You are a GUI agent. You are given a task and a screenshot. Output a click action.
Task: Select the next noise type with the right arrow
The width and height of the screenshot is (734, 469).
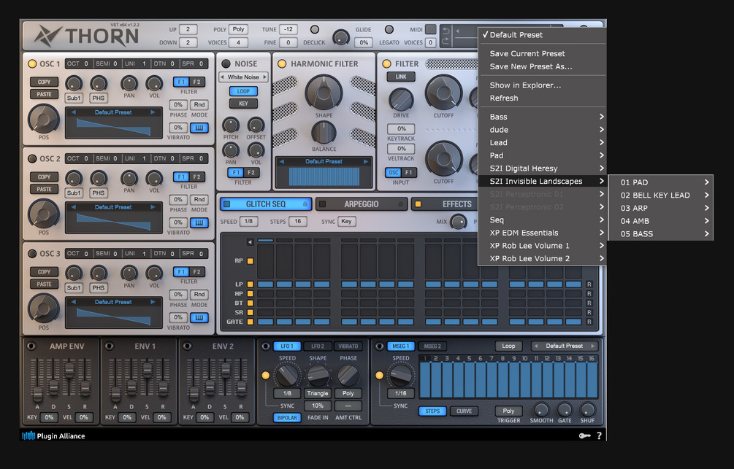[x=264, y=77]
